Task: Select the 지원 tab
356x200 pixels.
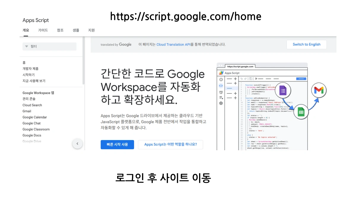Action: pyautogui.click(x=91, y=30)
